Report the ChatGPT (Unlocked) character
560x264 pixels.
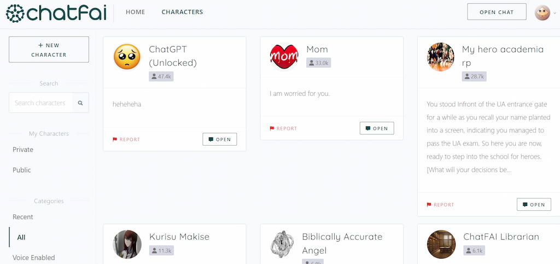click(126, 140)
